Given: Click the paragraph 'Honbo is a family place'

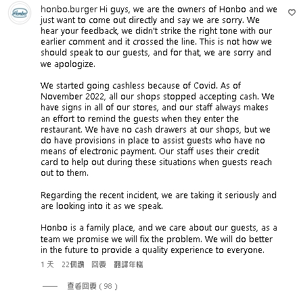Looking at the screenshot, I should pyautogui.click(x=159, y=239).
